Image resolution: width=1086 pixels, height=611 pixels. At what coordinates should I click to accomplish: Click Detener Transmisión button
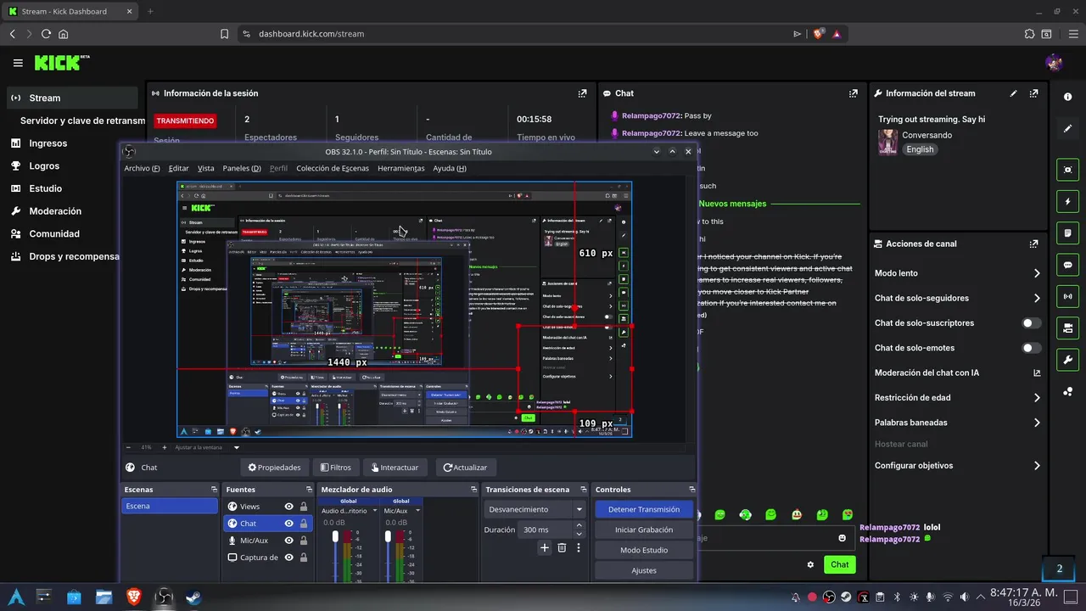pos(644,509)
